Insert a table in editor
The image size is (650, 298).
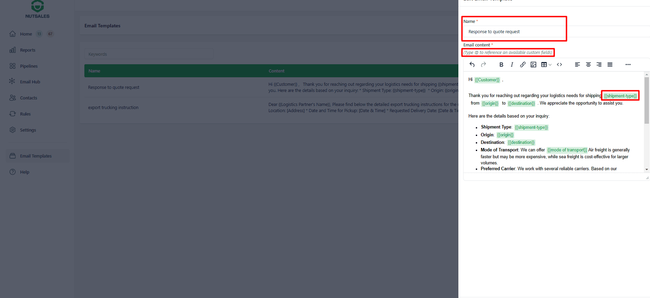pyautogui.click(x=544, y=65)
